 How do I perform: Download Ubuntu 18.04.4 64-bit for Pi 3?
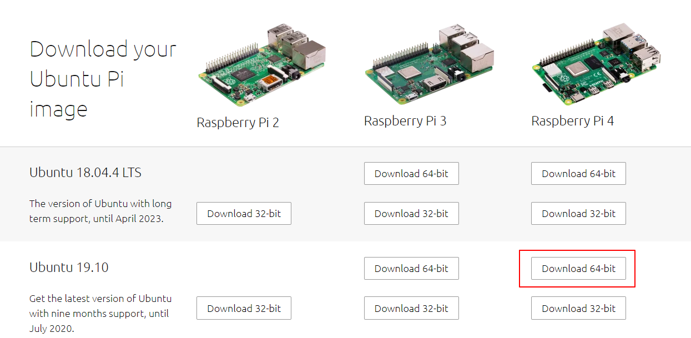click(411, 174)
